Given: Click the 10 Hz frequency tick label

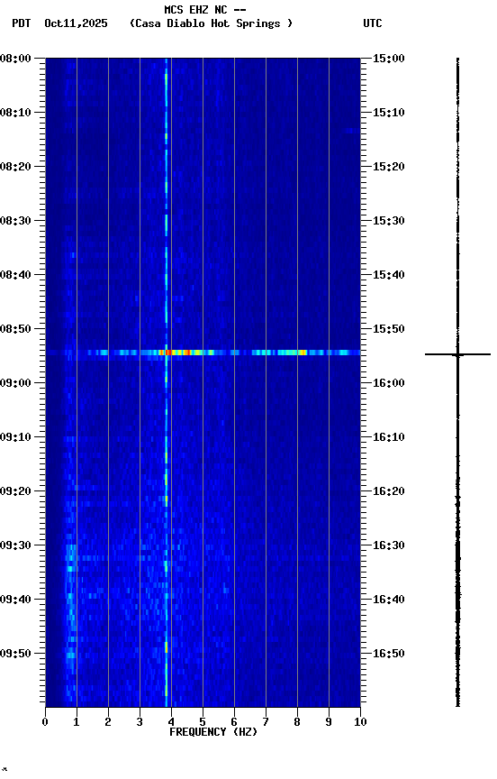Looking at the screenshot, I should 360,722.
